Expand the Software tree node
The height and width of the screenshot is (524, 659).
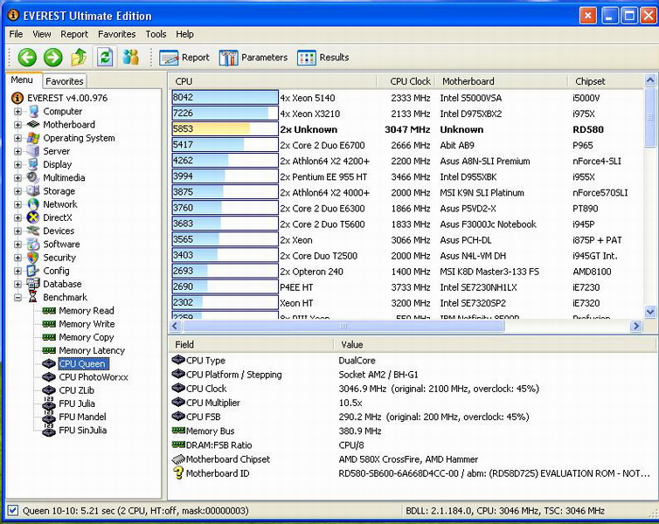coord(17,245)
